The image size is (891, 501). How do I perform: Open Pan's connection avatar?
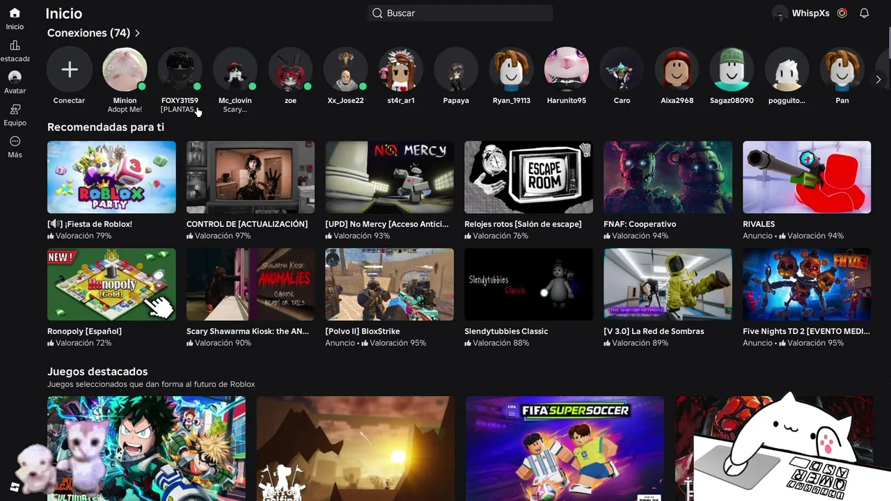coord(842,70)
